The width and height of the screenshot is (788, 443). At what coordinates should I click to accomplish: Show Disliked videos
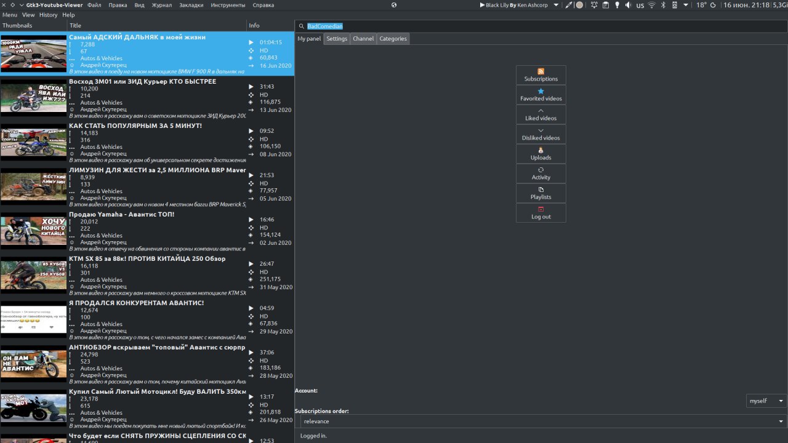(541, 134)
